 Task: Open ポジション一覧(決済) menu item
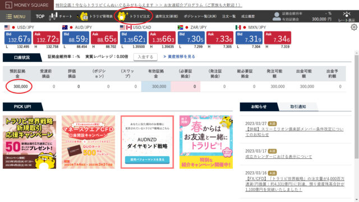(200, 16)
